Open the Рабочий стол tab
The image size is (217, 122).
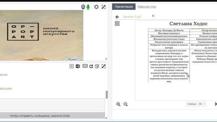click(147, 7)
